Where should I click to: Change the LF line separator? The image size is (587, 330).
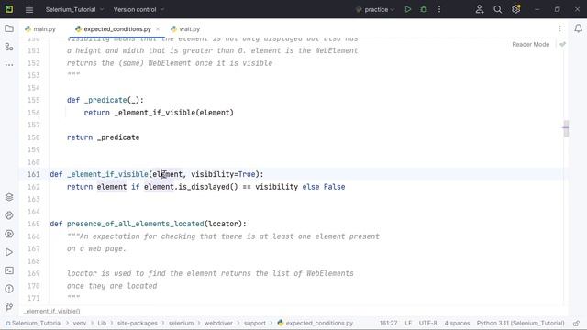[408, 323]
